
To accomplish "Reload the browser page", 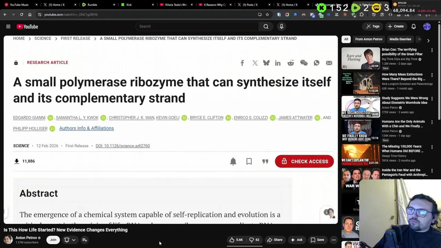I will 21,14.
